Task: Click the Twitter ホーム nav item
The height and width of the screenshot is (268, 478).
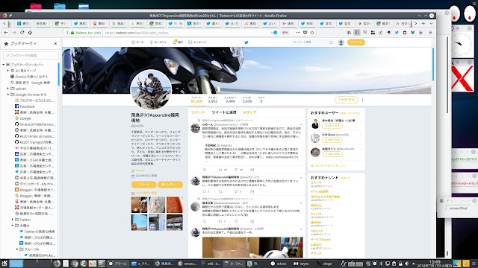Action: 137,42
